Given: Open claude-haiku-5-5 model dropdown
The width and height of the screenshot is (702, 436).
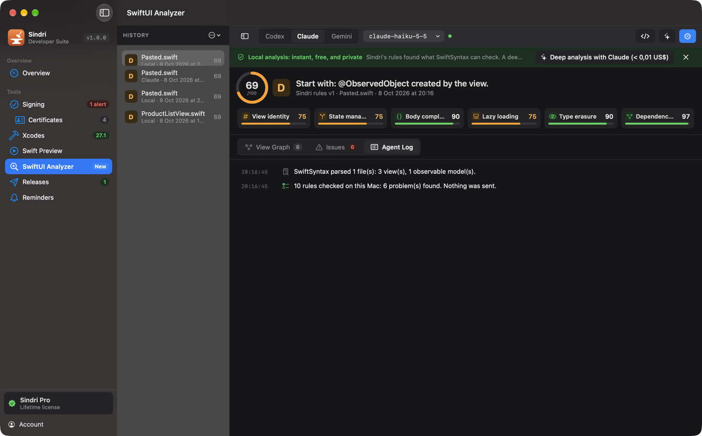Looking at the screenshot, I should tap(404, 36).
